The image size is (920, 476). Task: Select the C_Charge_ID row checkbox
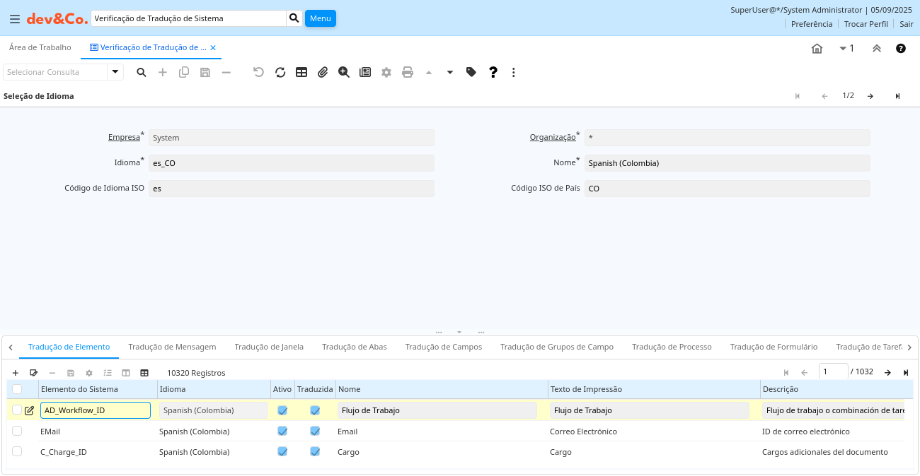17,451
